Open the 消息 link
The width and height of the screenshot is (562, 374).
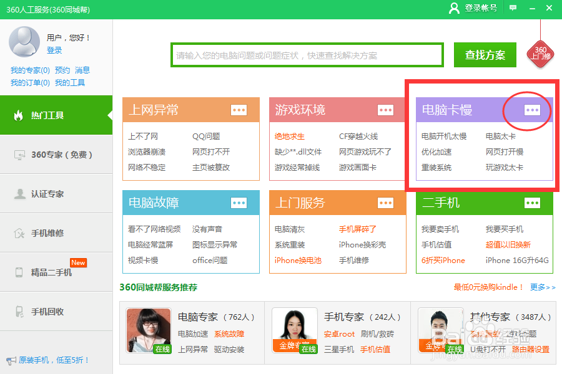(x=82, y=70)
